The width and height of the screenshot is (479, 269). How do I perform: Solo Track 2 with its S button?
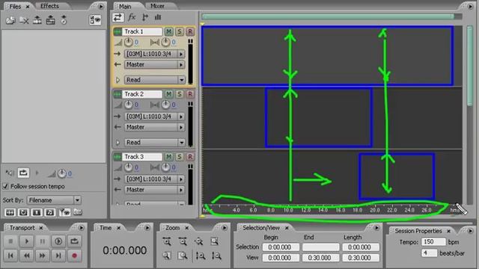click(x=180, y=94)
